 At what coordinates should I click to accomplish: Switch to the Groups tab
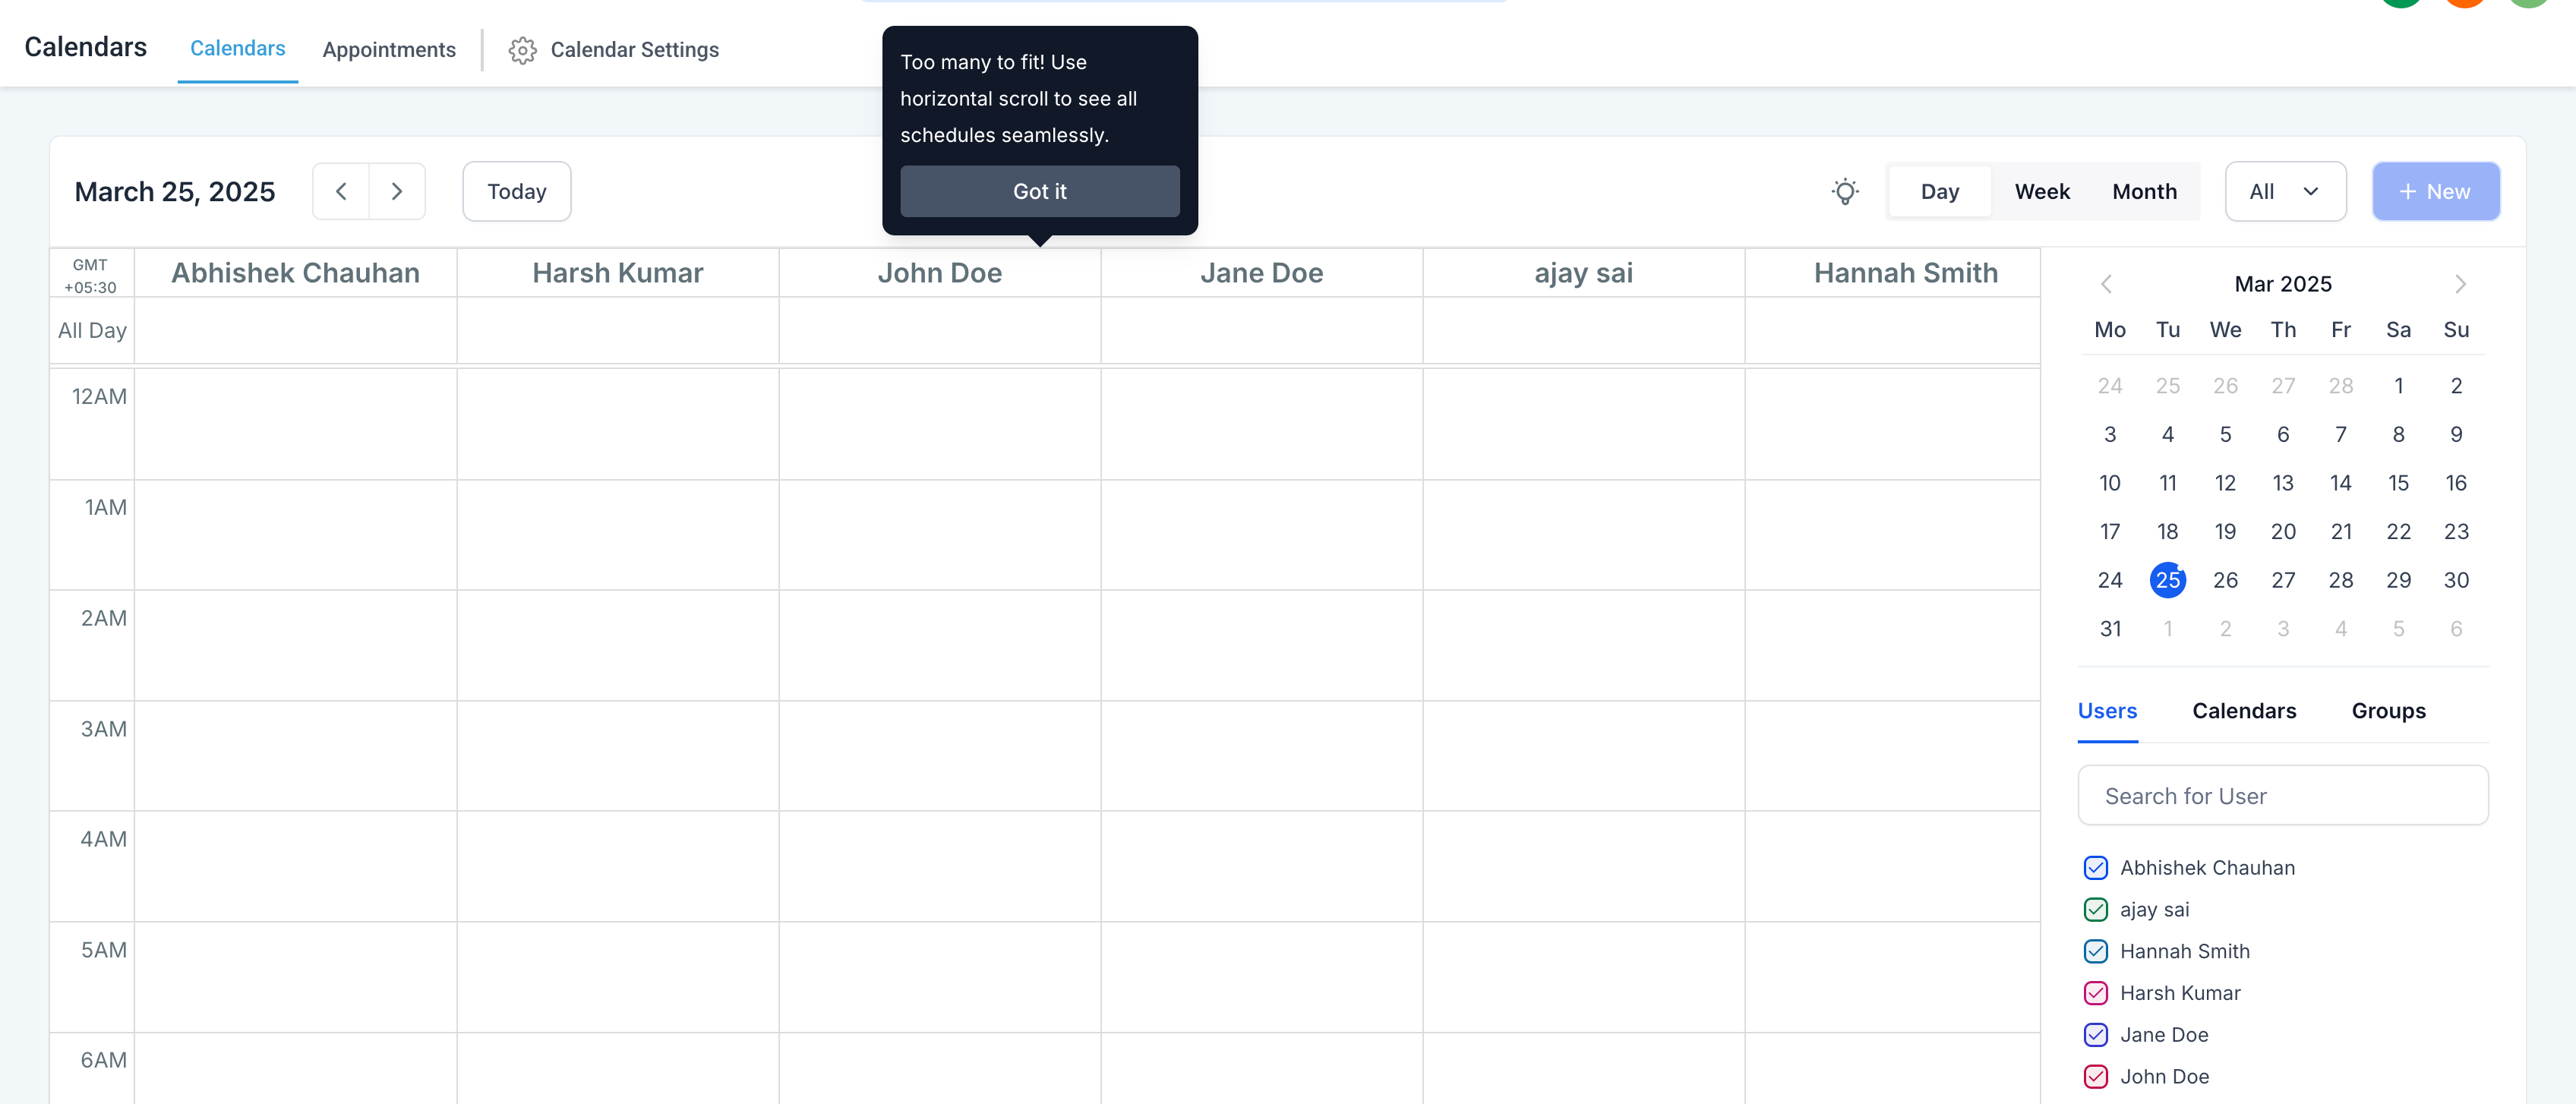pos(2388,711)
